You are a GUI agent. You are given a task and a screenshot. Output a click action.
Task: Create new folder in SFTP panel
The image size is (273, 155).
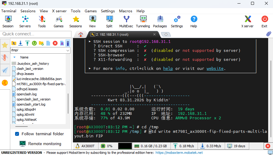pos(41,43)
